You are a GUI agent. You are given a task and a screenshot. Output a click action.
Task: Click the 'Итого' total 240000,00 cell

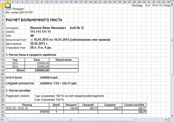coord(37,70)
